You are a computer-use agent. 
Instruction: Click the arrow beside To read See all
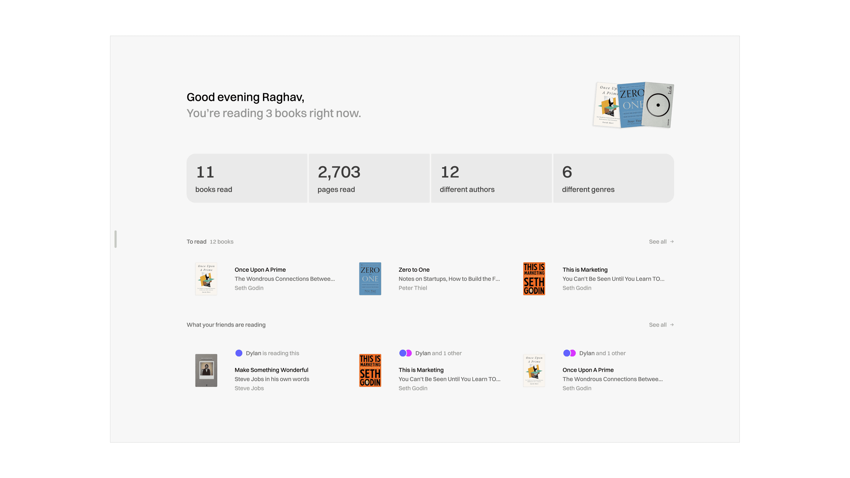(x=672, y=241)
